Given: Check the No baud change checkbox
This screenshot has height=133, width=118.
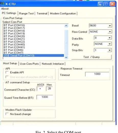Looking at the screenshot, I should [x=7, y=114].
